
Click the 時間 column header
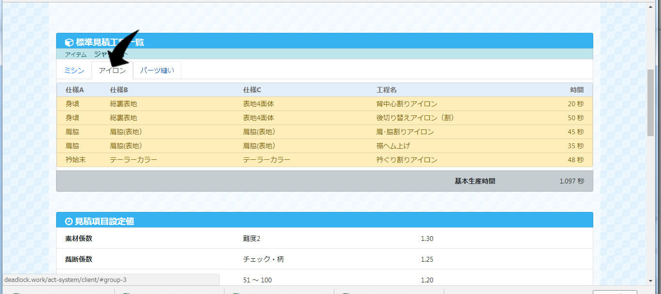(577, 90)
